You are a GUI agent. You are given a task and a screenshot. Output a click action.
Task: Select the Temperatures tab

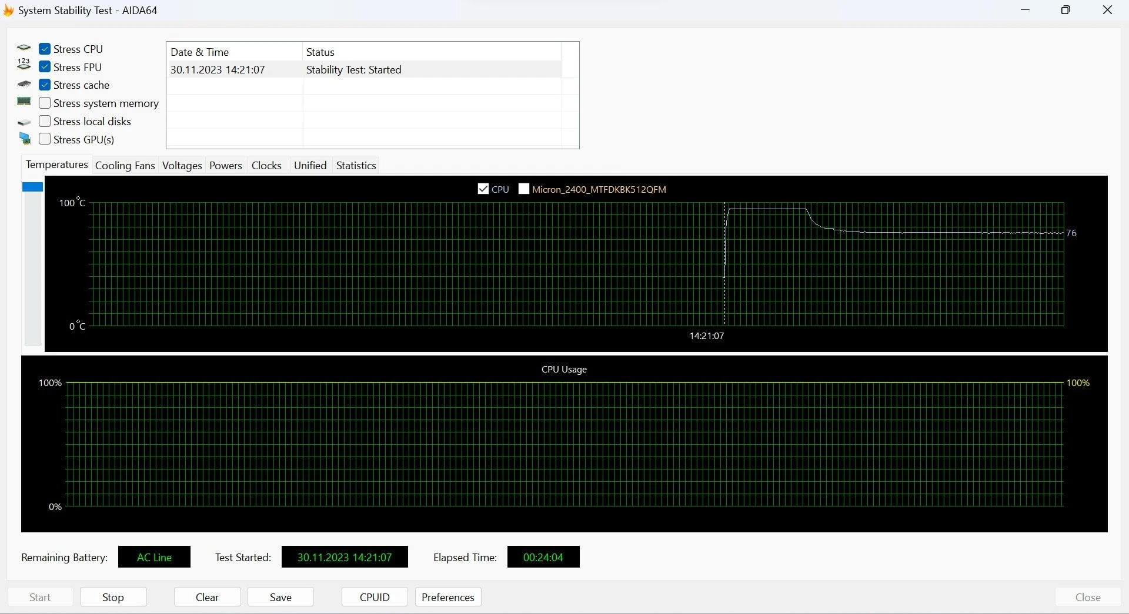pos(57,165)
